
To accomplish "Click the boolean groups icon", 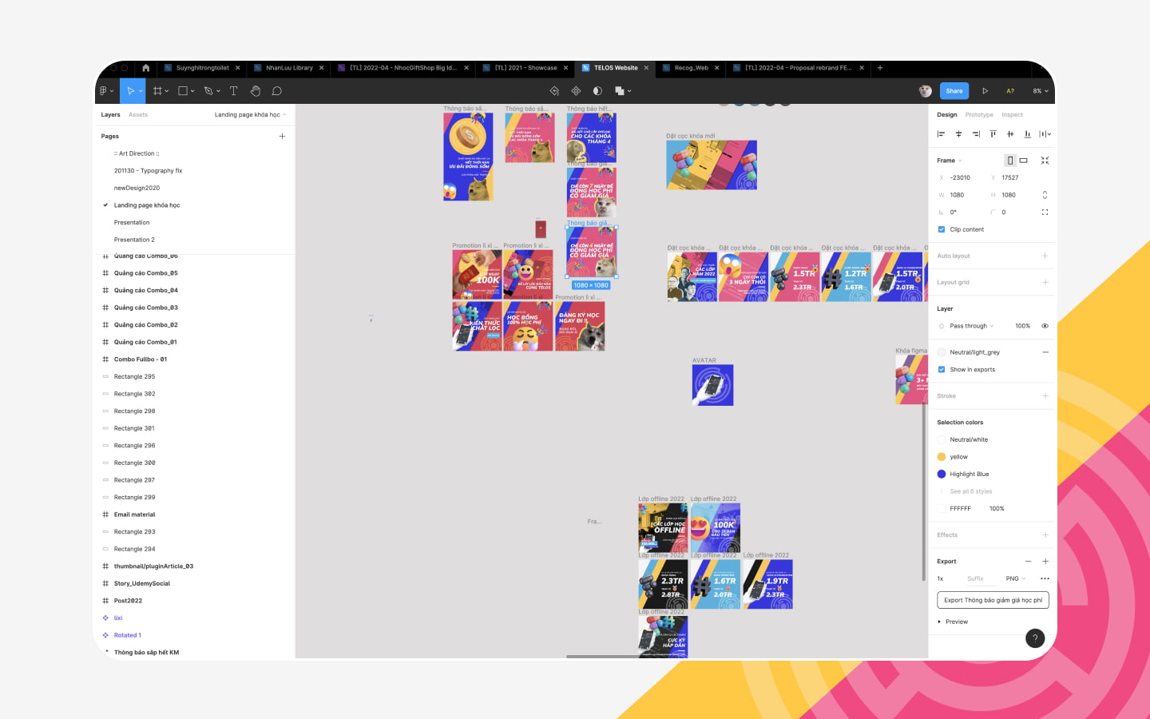I will point(619,91).
